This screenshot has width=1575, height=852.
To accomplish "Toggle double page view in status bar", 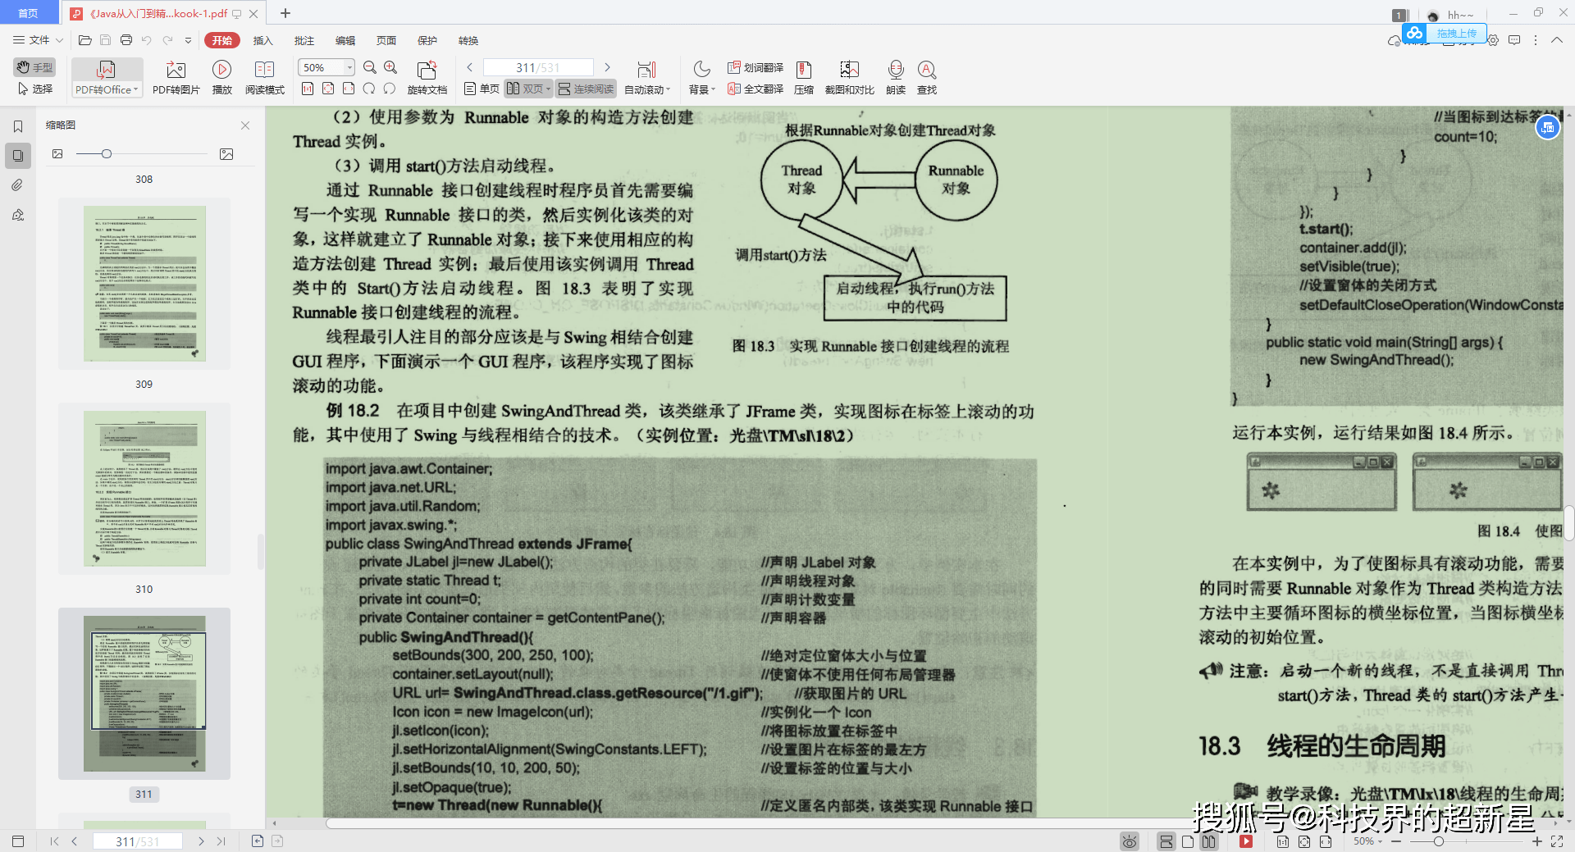I will [1208, 841].
